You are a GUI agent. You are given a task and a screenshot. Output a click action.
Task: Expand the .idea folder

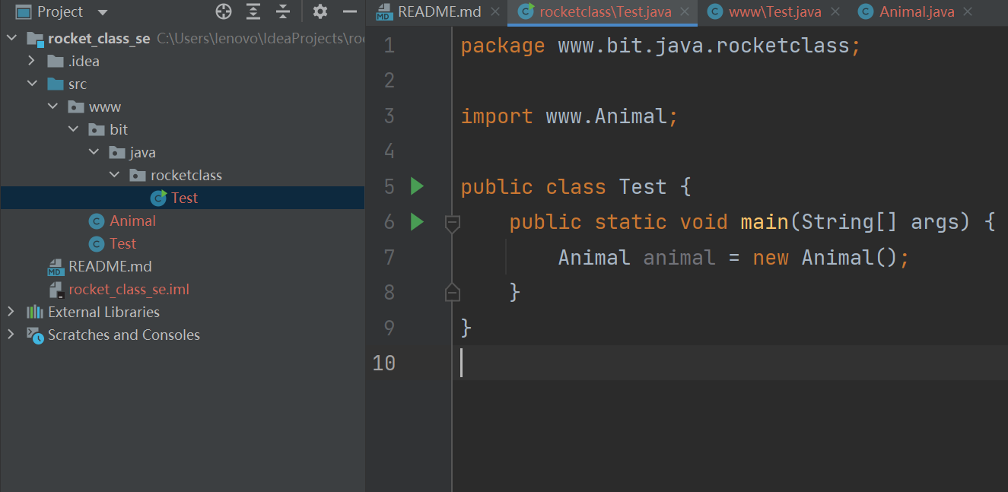coord(31,61)
